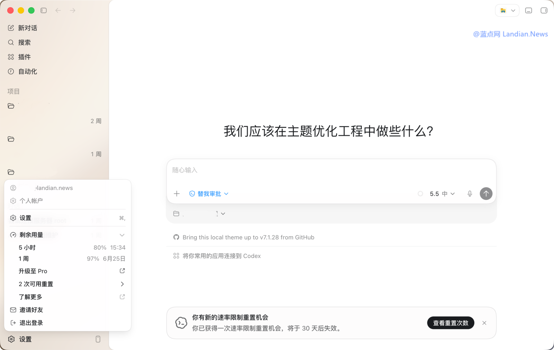Toggle the sidebar panel icon
Screen dimensions: 554x350
44,10
